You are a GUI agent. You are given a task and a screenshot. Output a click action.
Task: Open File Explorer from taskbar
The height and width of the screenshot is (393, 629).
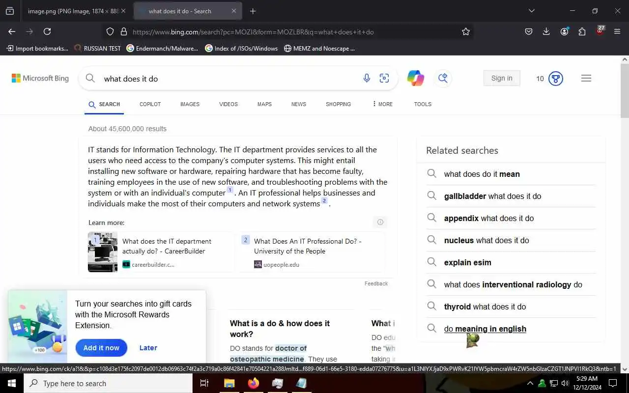point(229,383)
